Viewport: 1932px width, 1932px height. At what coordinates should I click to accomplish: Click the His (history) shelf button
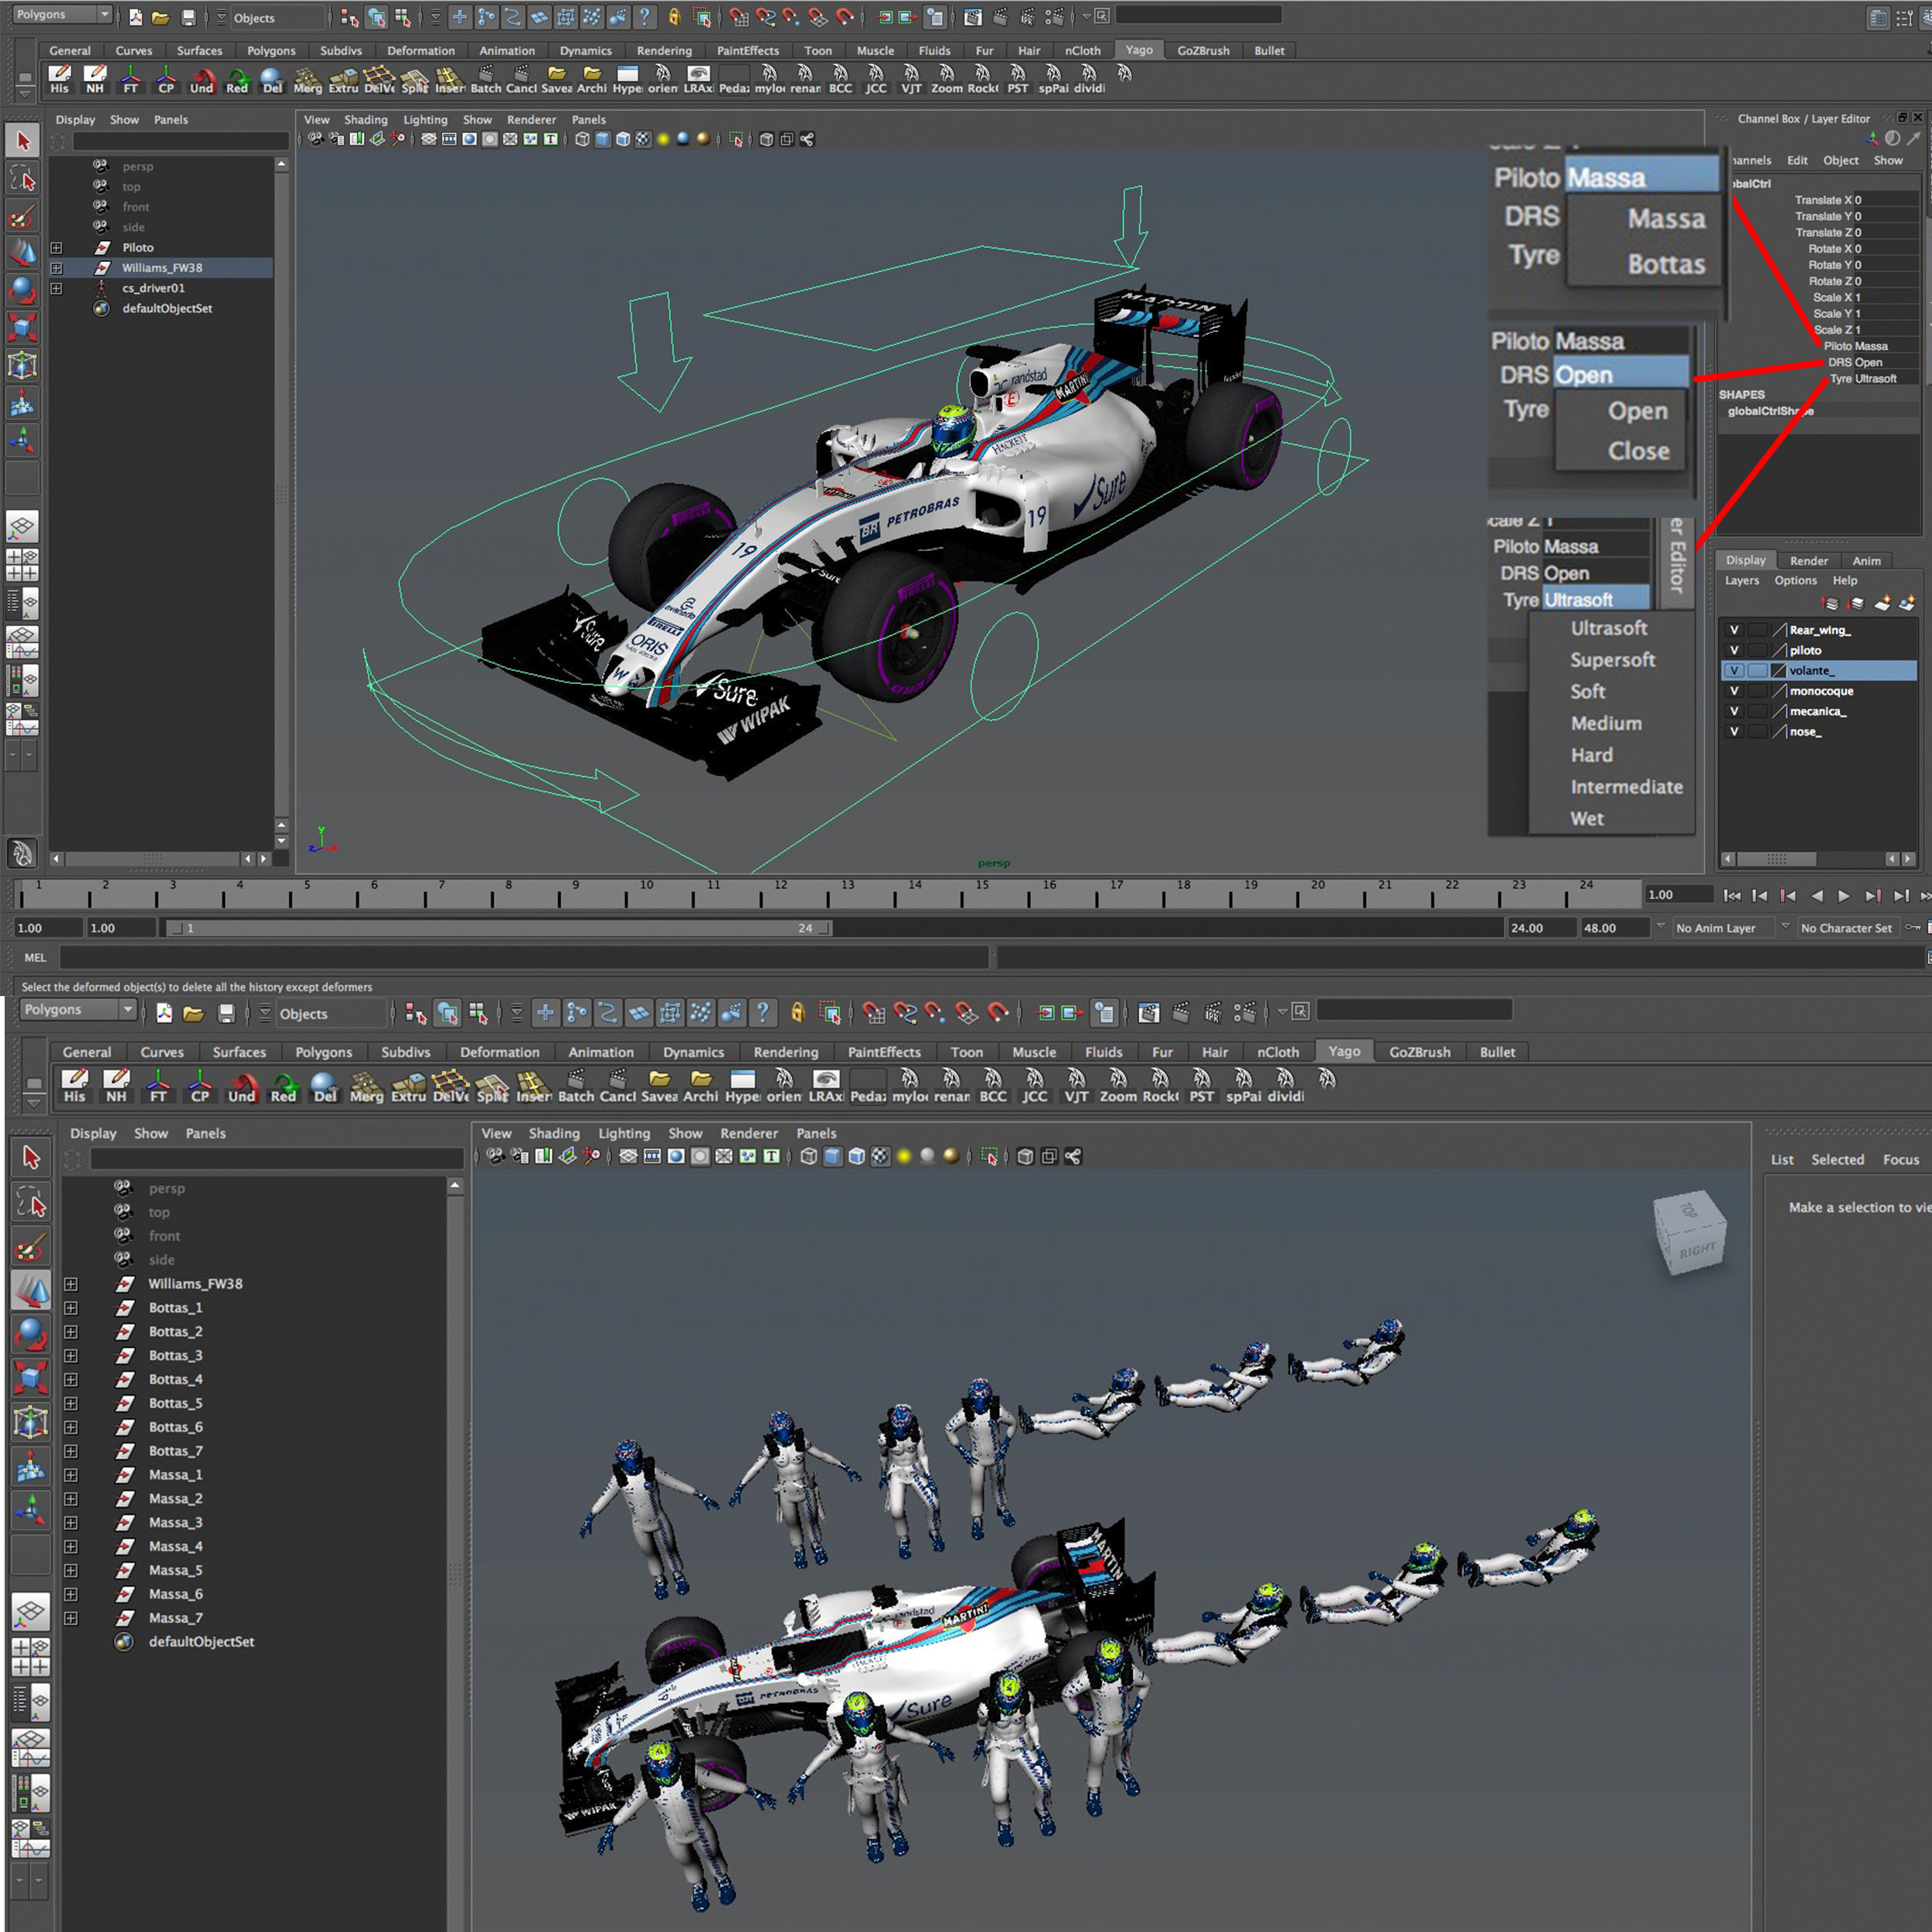[60, 79]
